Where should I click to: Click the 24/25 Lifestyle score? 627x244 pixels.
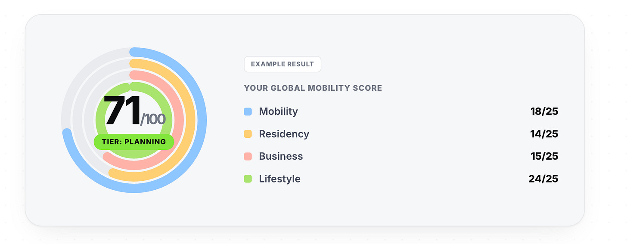543,179
